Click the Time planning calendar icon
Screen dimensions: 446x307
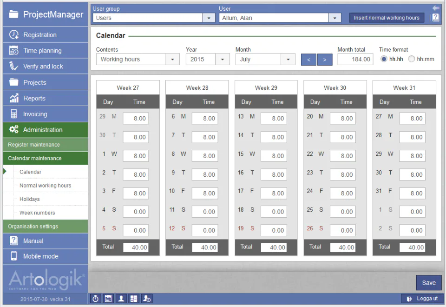tap(13, 50)
